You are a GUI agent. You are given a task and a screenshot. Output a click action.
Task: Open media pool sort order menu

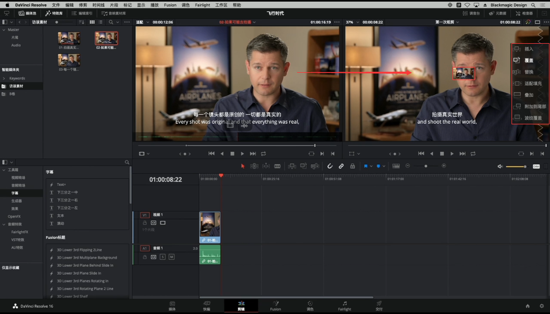tap(82, 22)
